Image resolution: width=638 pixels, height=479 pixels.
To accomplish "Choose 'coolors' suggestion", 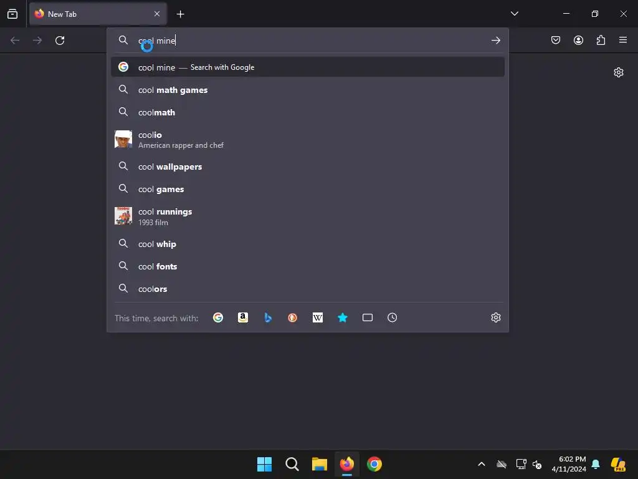I will point(308,289).
